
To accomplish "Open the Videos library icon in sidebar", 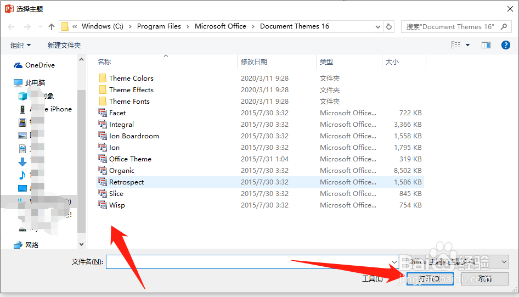I will tap(22, 122).
